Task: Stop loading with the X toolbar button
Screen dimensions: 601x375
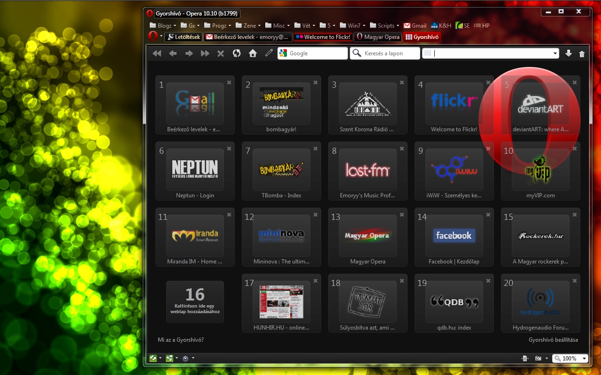Action: click(x=221, y=53)
